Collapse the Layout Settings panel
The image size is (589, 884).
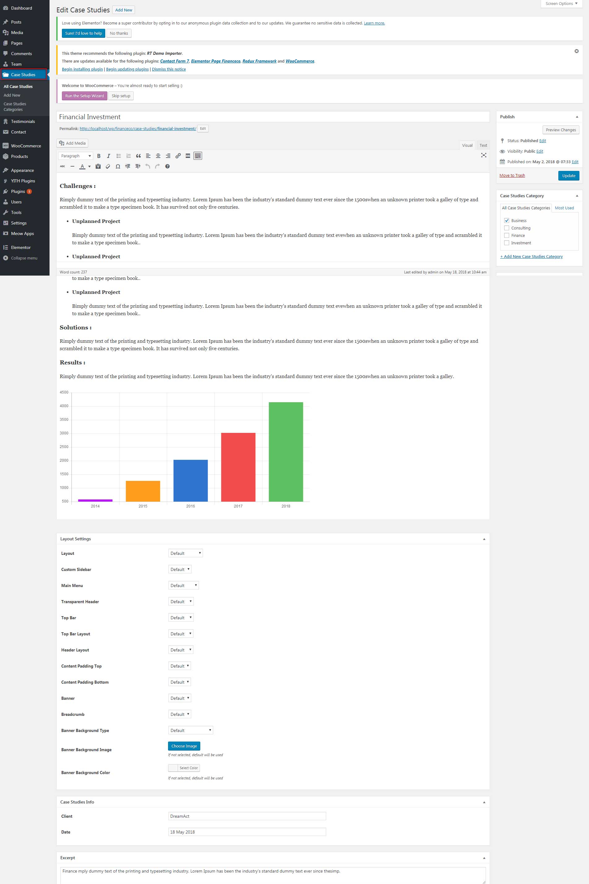tap(484, 539)
